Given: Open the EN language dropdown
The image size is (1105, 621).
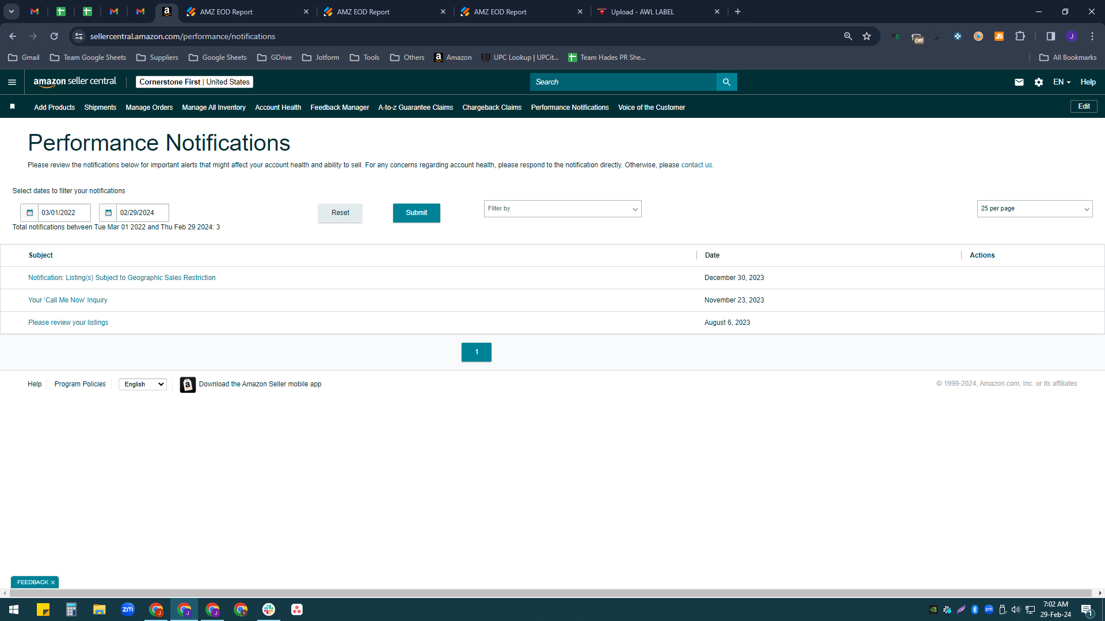Looking at the screenshot, I should 1062,82.
